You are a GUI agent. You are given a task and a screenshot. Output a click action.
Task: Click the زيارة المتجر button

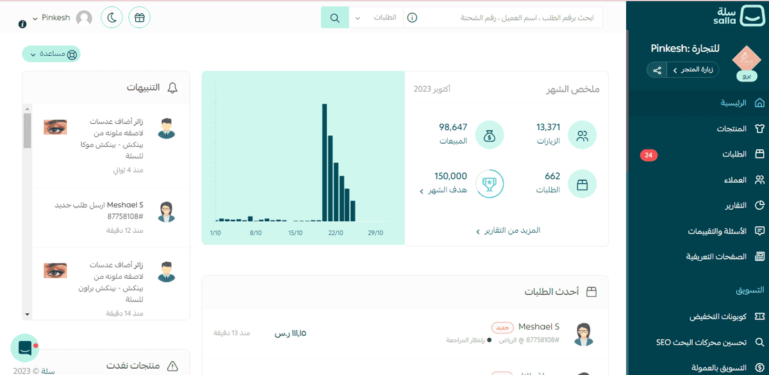pyautogui.click(x=693, y=69)
